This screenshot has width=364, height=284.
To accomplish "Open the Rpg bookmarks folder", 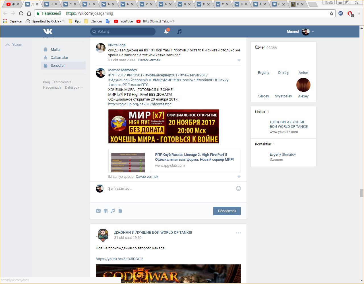I will click(75, 21).
